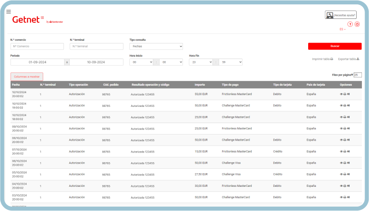Screen dimensions: 369x211
Task: Open the Hora Fin minutes dropdown
Action: pos(230,62)
